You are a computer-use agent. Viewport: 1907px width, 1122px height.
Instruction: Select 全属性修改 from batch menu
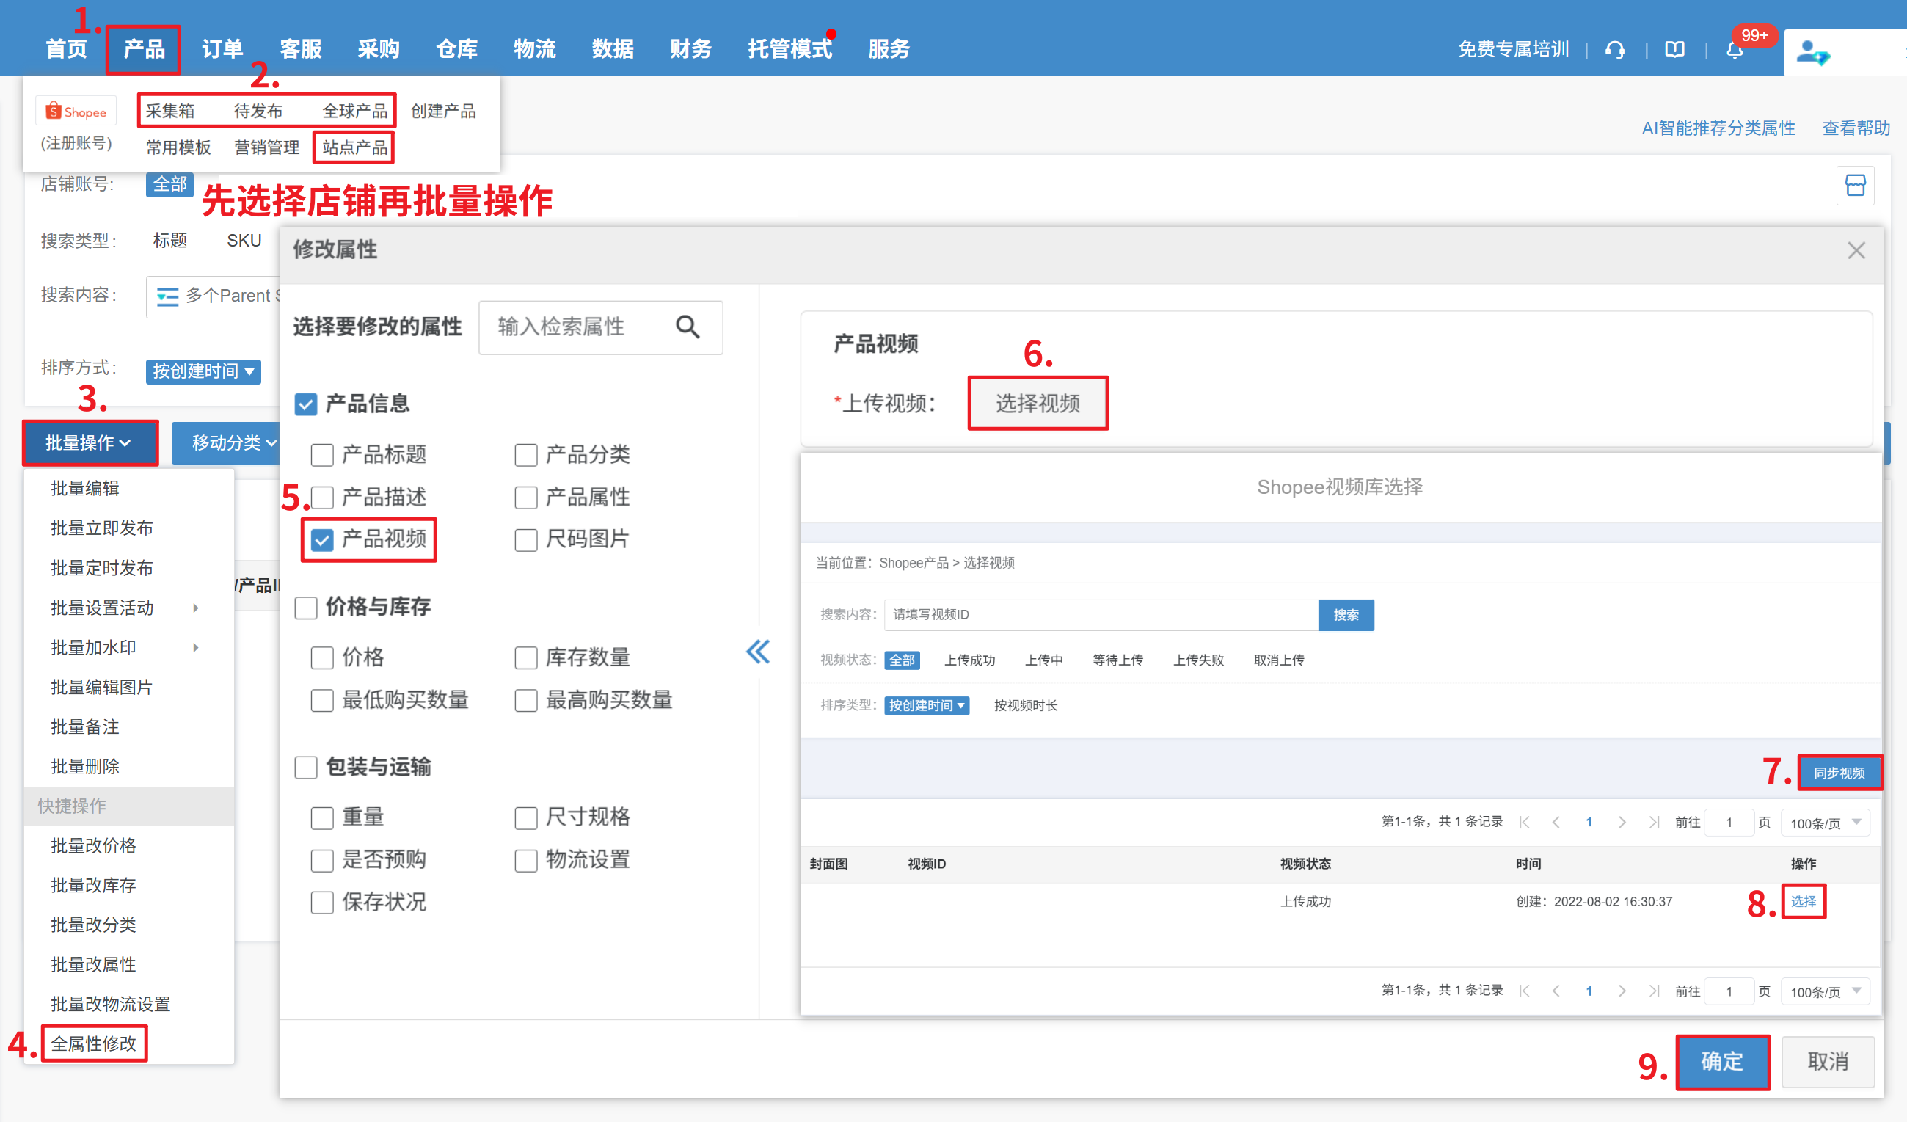coord(94,1043)
